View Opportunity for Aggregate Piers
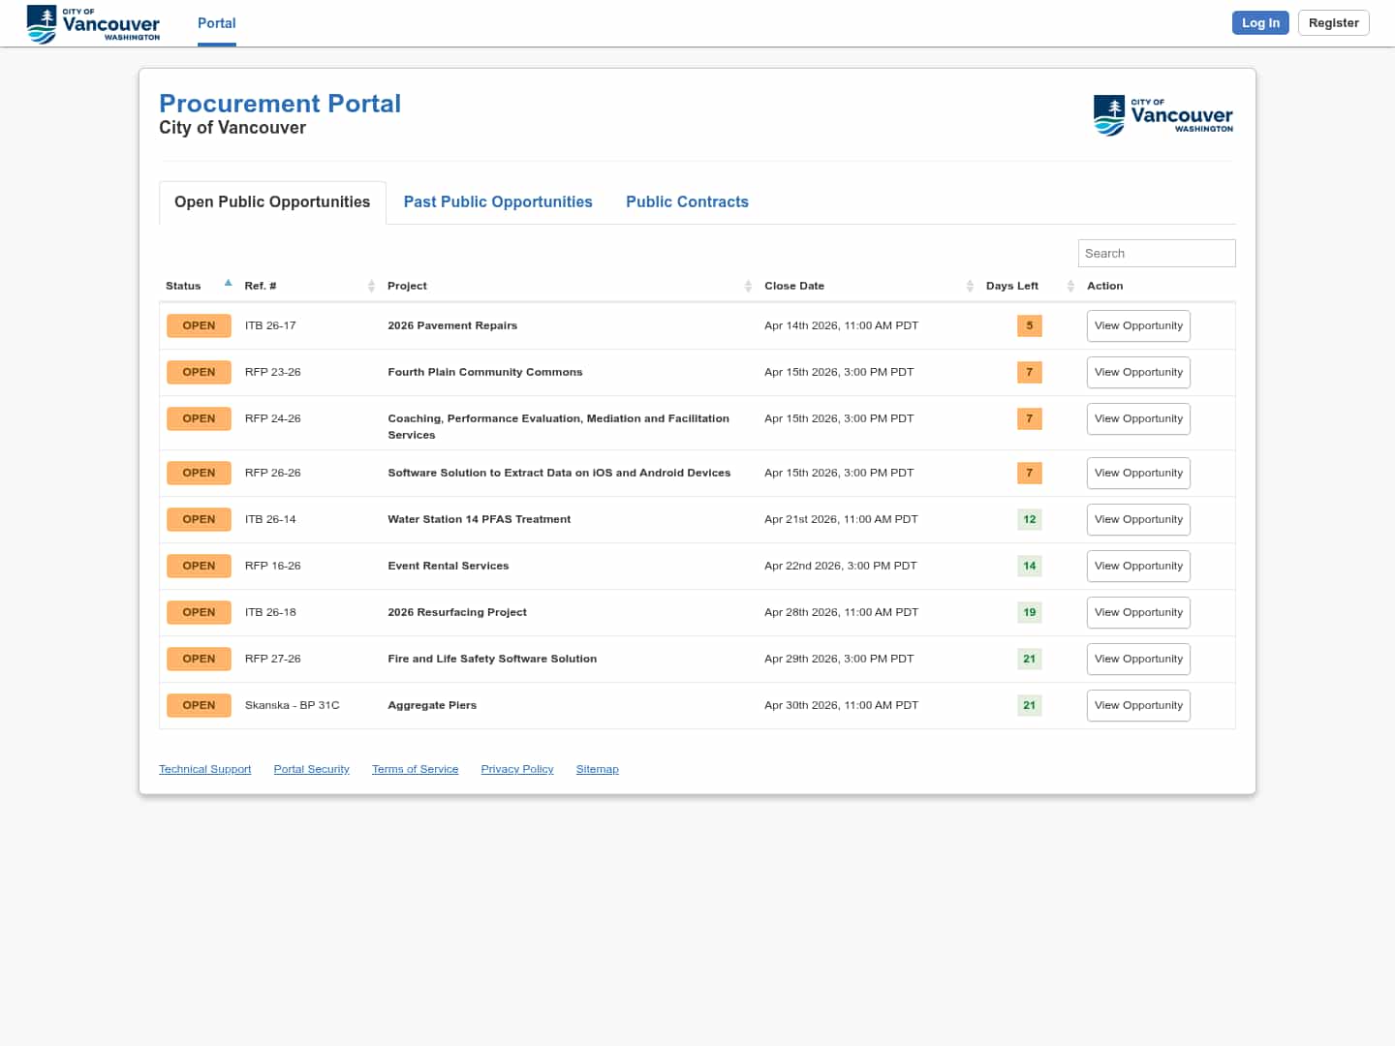Screen dimensions: 1395x1046 point(1138,705)
